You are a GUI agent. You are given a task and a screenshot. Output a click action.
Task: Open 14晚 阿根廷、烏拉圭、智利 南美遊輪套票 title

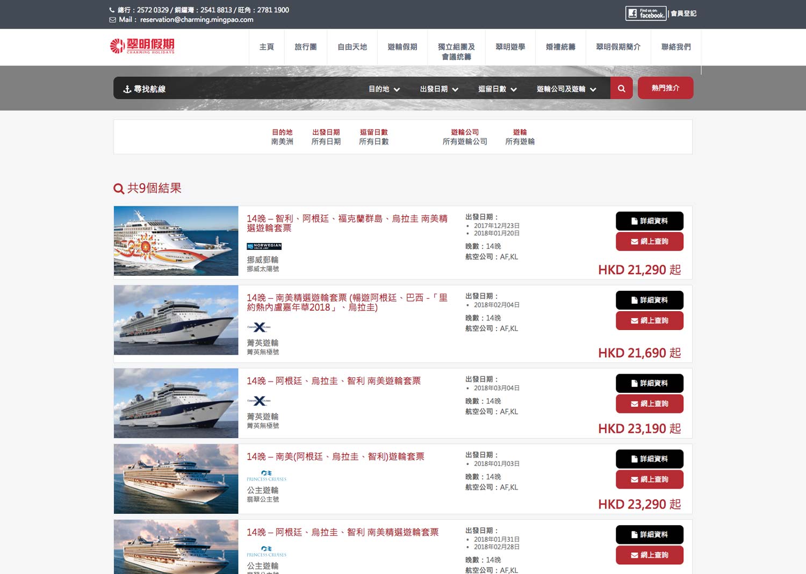(334, 381)
